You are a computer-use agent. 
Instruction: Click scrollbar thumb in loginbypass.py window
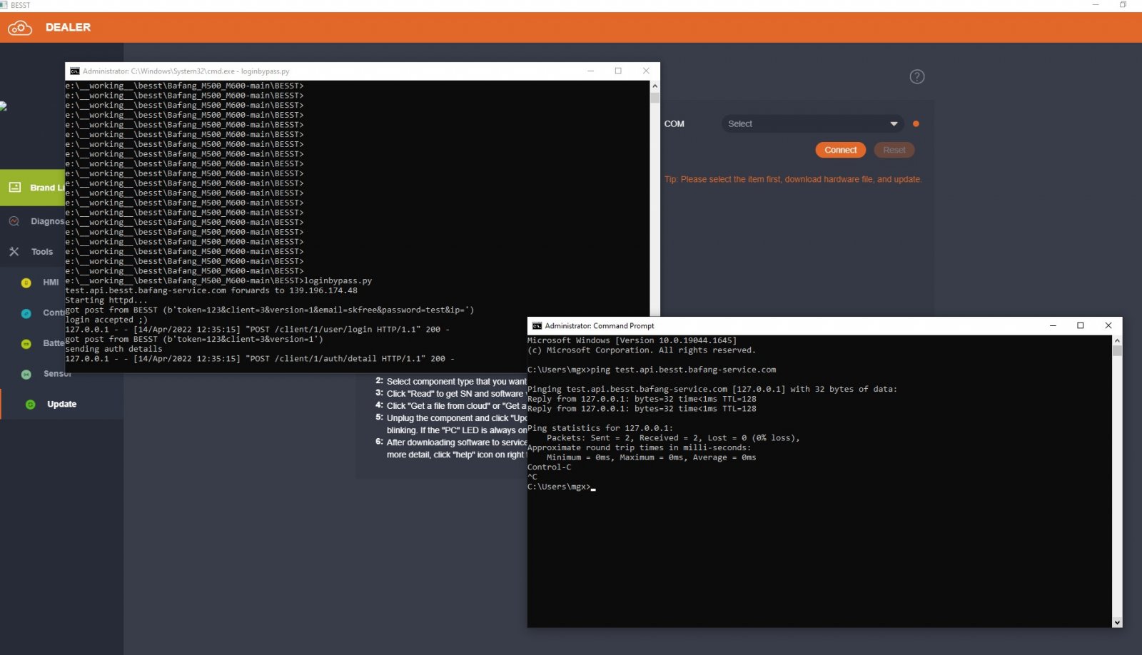pos(655,98)
